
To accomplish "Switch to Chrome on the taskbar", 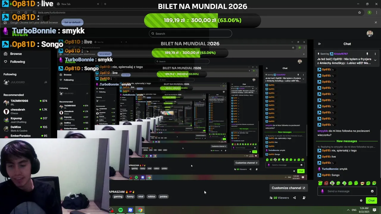I will point(140,210).
